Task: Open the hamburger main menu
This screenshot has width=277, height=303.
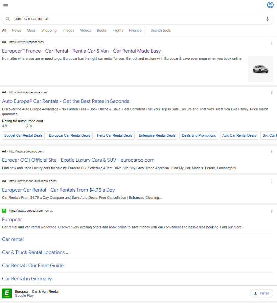Action: tap(6, 6)
